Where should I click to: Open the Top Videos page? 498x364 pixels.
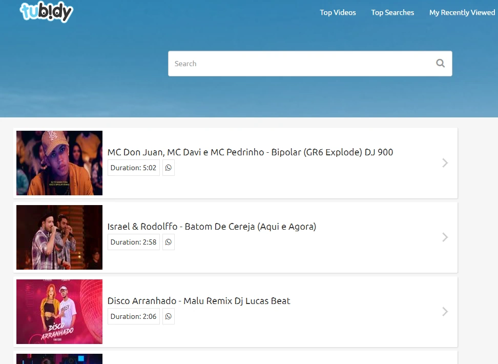[338, 12]
